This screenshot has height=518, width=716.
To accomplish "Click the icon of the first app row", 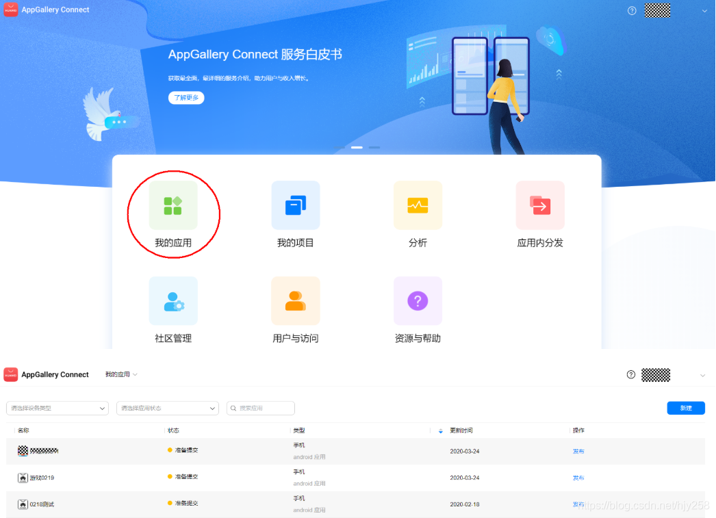I will 23,451.
